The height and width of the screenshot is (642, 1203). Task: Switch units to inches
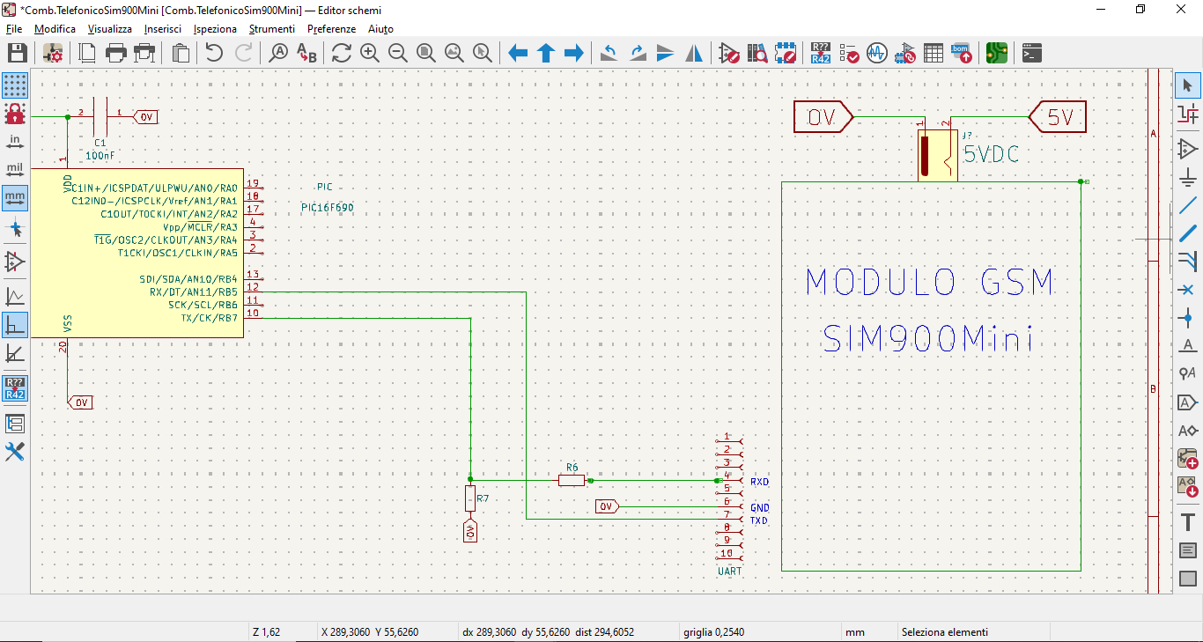click(x=15, y=141)
